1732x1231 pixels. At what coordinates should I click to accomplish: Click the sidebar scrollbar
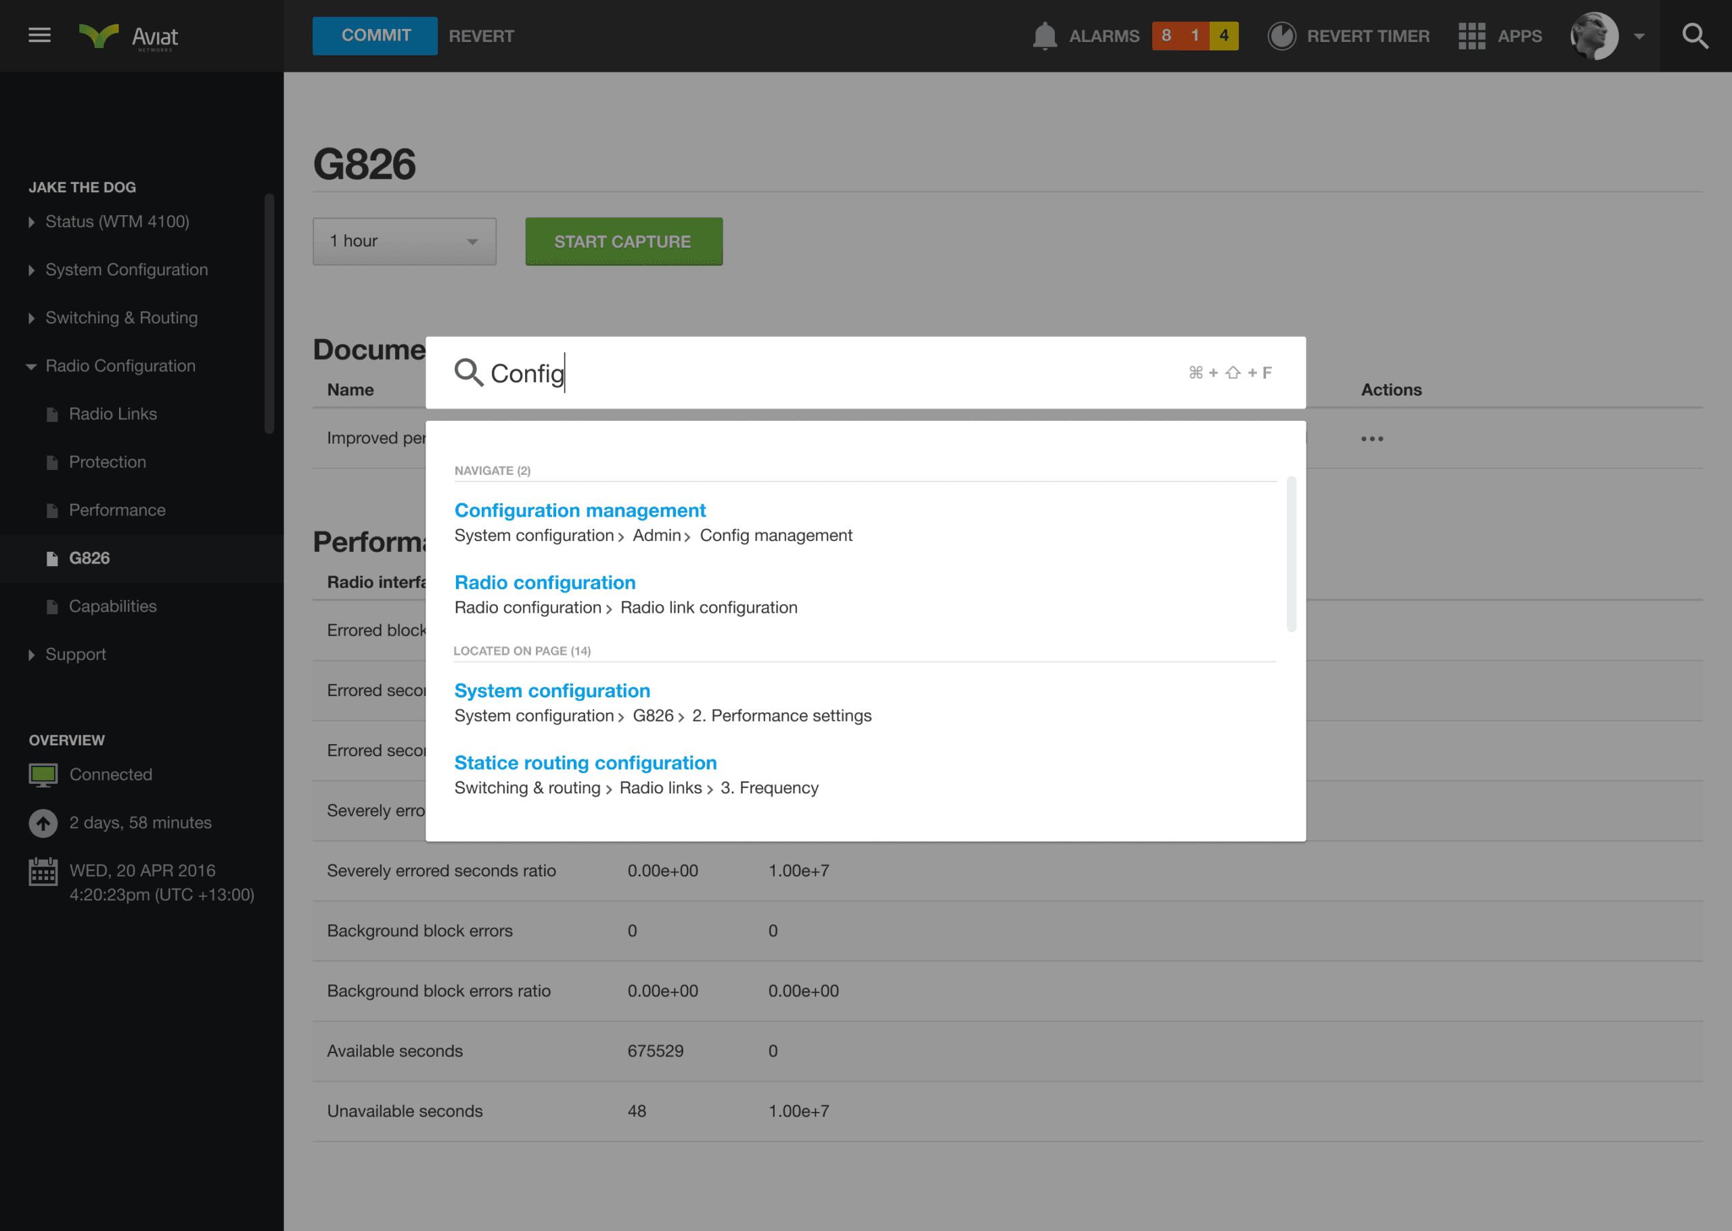point(269,314)
